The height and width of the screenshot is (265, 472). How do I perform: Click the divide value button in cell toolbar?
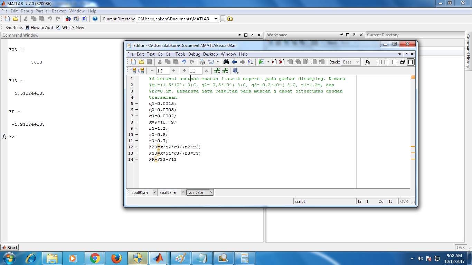[185, 71]
